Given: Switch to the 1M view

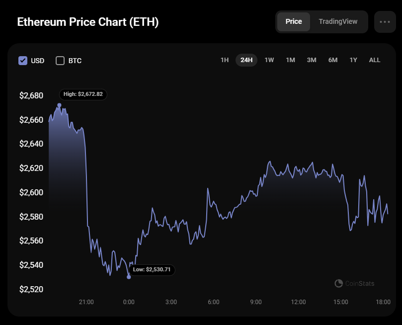Looking at the screenshot, I should pyautogui.click(x=290, y=60).
